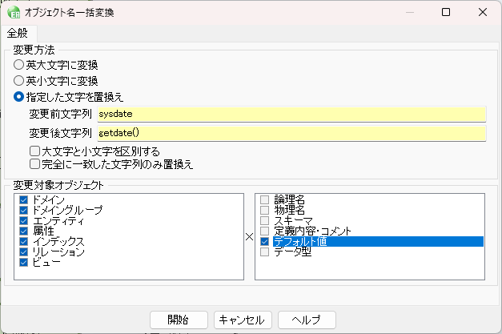The height and width of the screenshot is (334, 502).
Task: Open the 全般 tab
Action: tap(18, 33)
